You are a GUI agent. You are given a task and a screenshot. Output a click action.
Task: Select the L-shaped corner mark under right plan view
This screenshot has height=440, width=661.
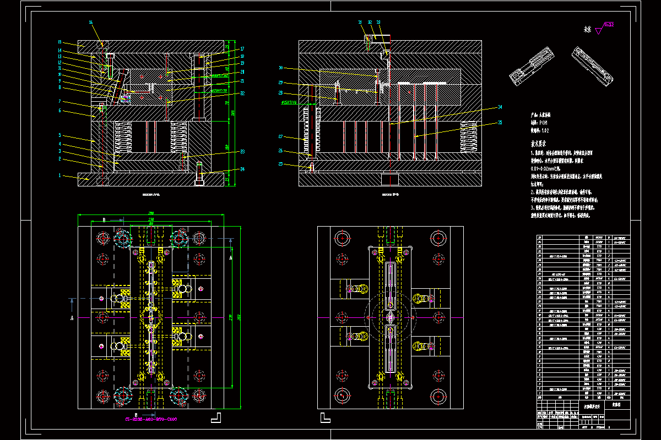click(x=325, y=417)
